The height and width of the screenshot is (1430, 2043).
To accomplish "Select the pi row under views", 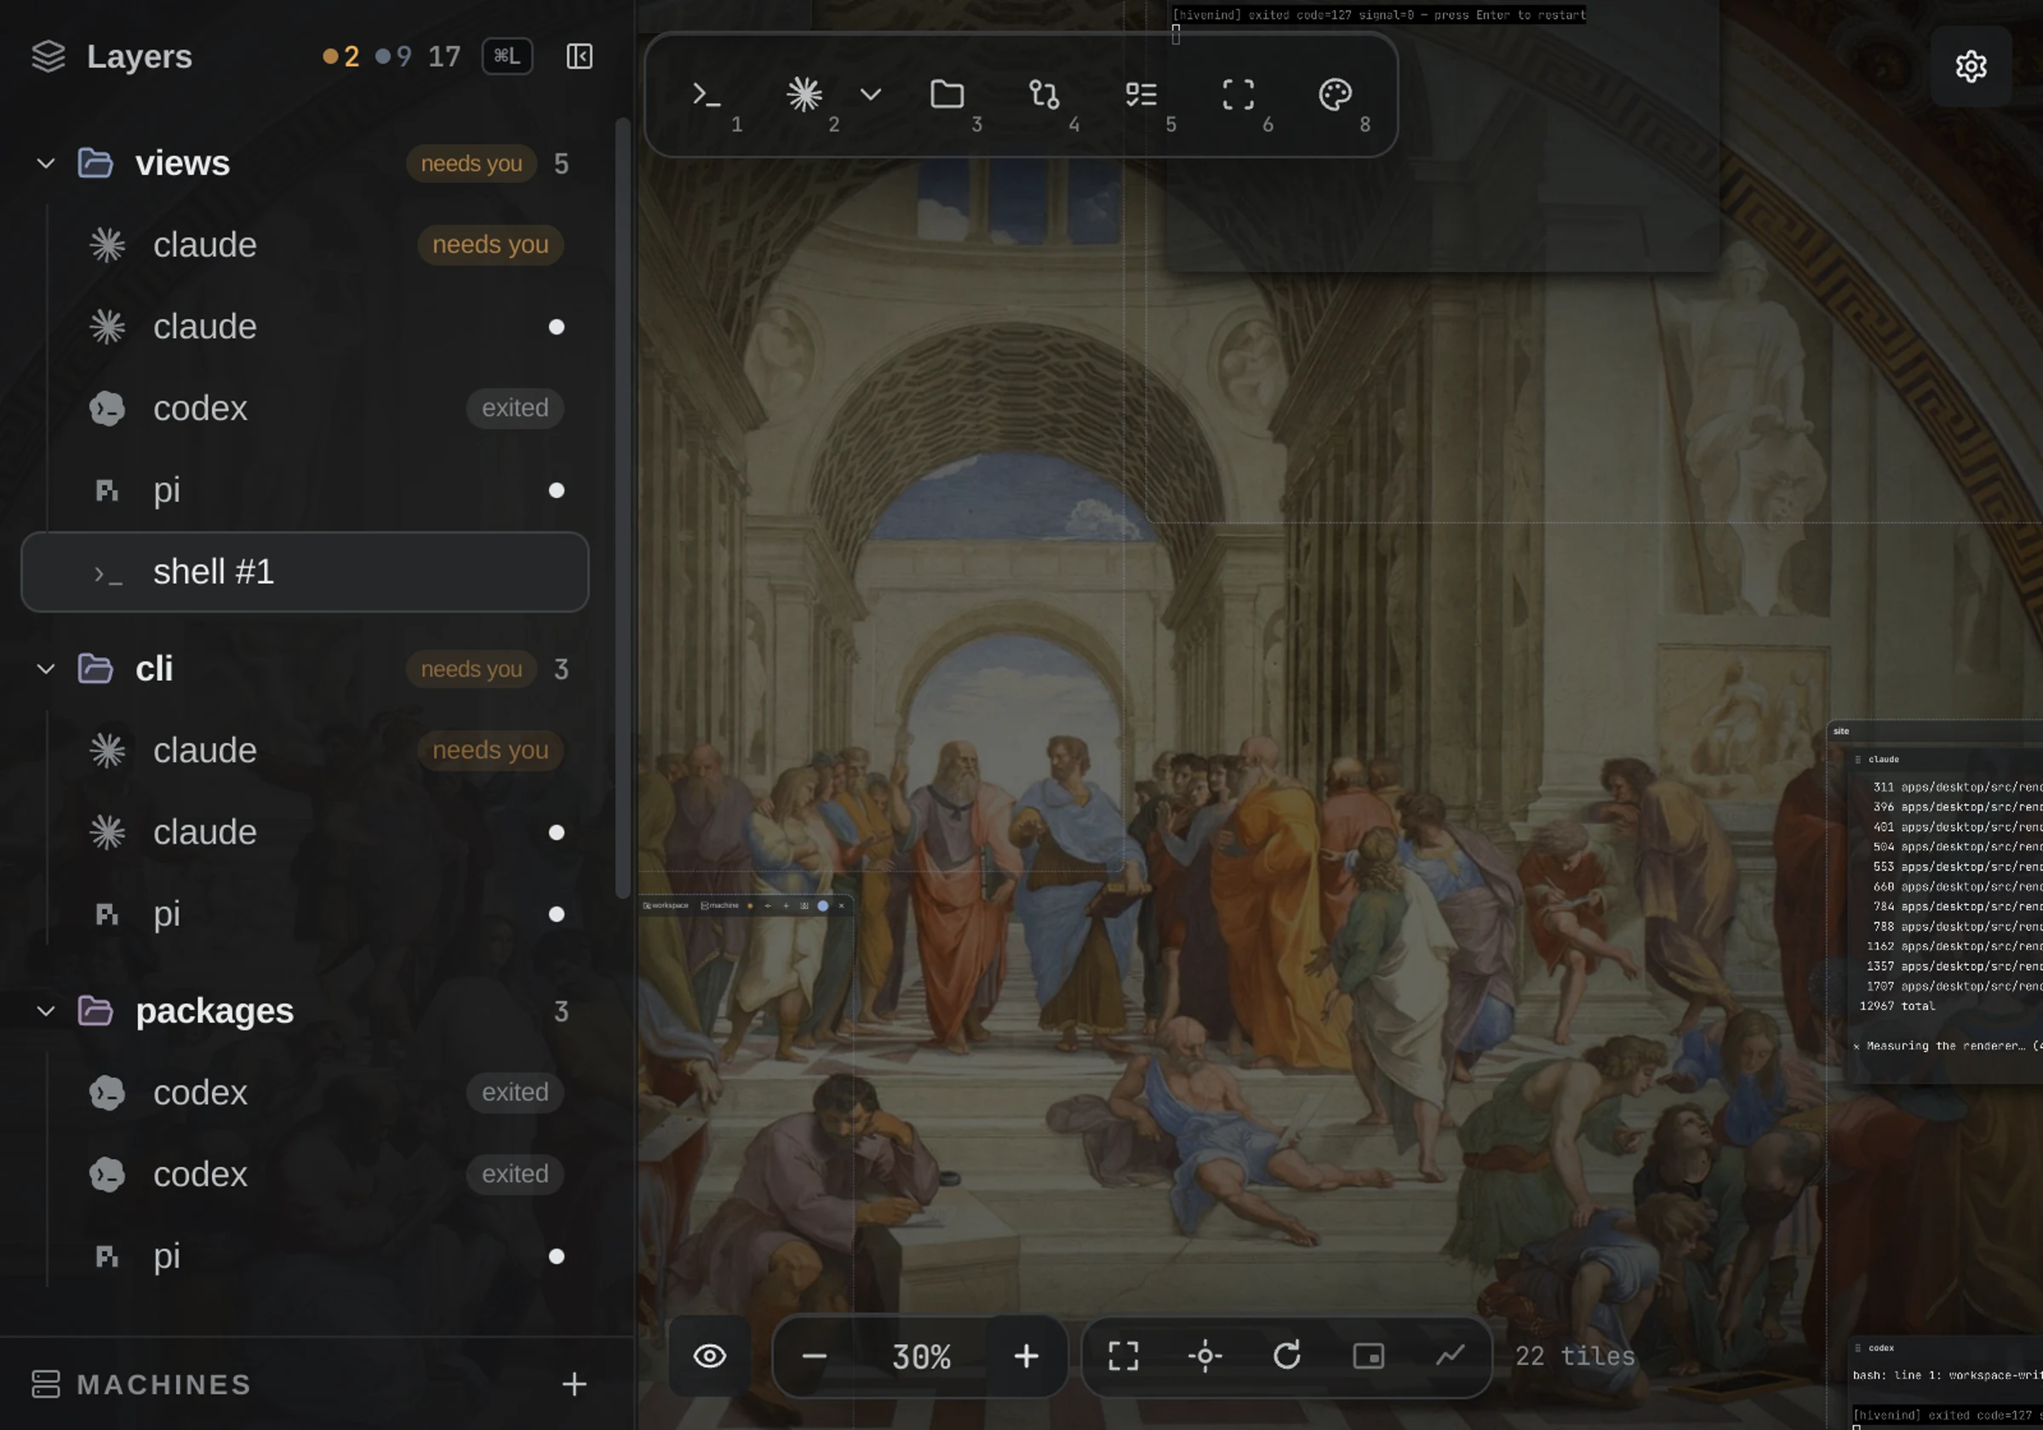I will click(304, 490).
